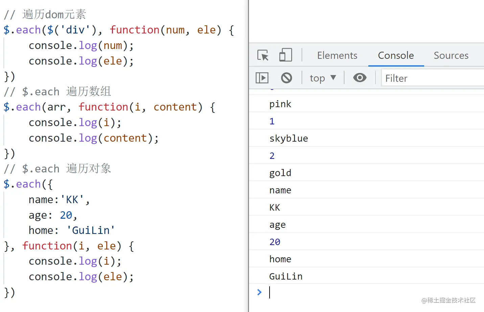The width and height of the screenshot is (484, 312).
Task: Switch to the Console tab
Action: click(x=396, y=55)
